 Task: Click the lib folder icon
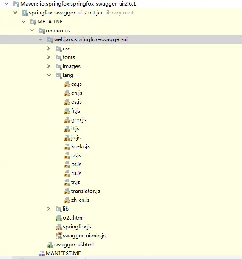58,209
